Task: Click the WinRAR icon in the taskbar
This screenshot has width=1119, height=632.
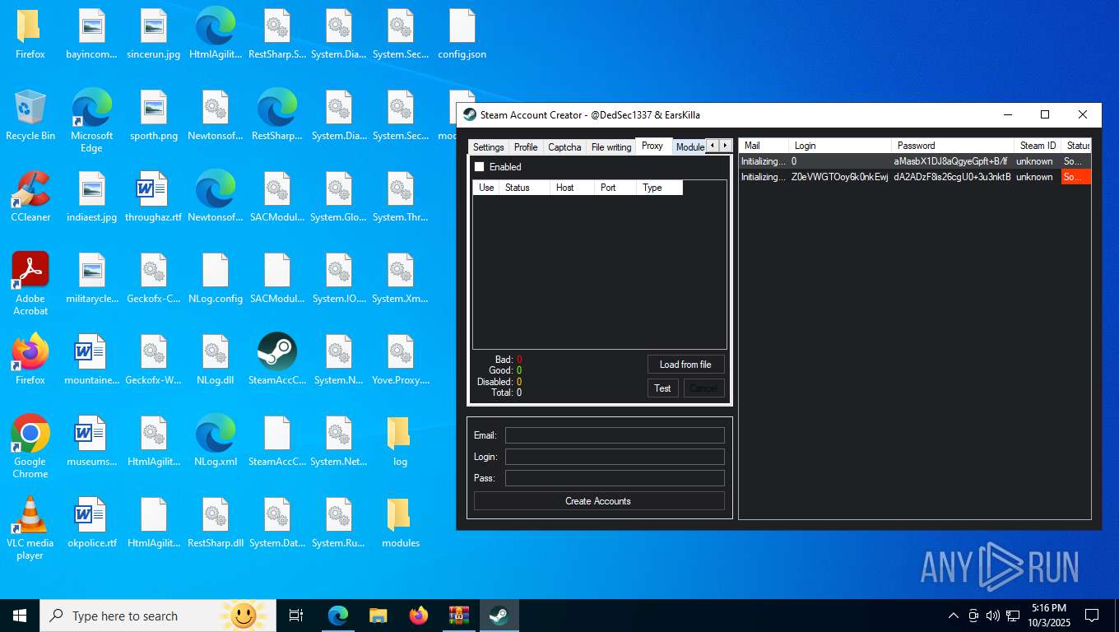Action: tap(458, 616)
